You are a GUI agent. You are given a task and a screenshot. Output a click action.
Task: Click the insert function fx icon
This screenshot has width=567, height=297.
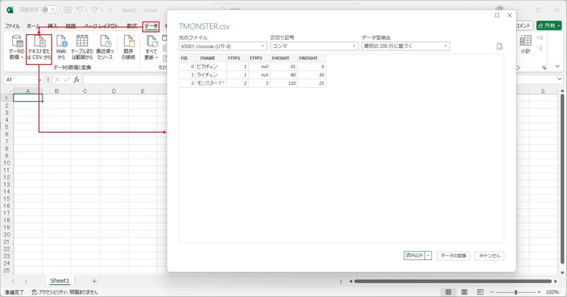[x=76, y=80]
